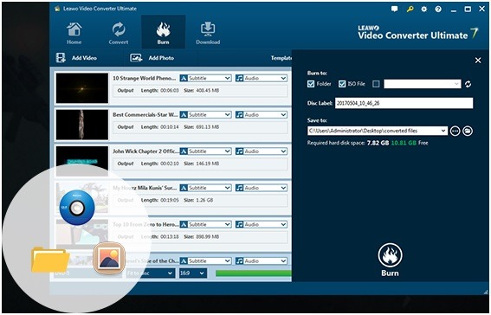
Task: Refresh the disc drive list
Action: pyautogui.click(x=468, y=84)
